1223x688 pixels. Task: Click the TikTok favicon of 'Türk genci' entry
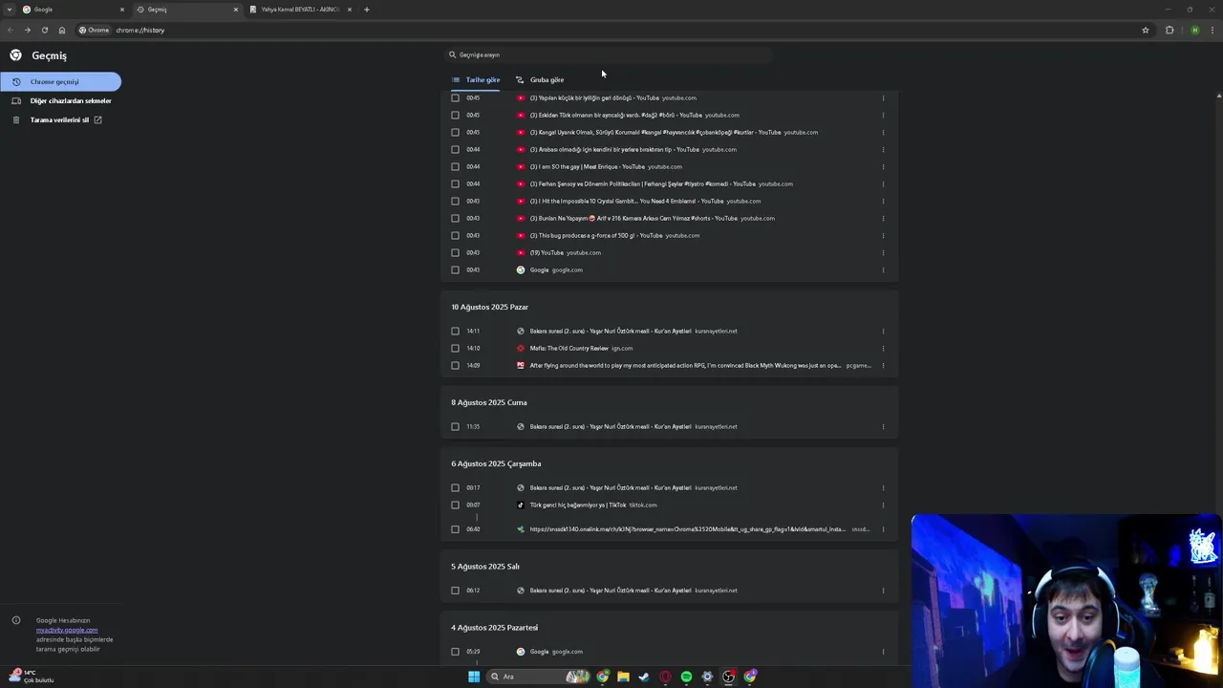(x=521, y=505)
